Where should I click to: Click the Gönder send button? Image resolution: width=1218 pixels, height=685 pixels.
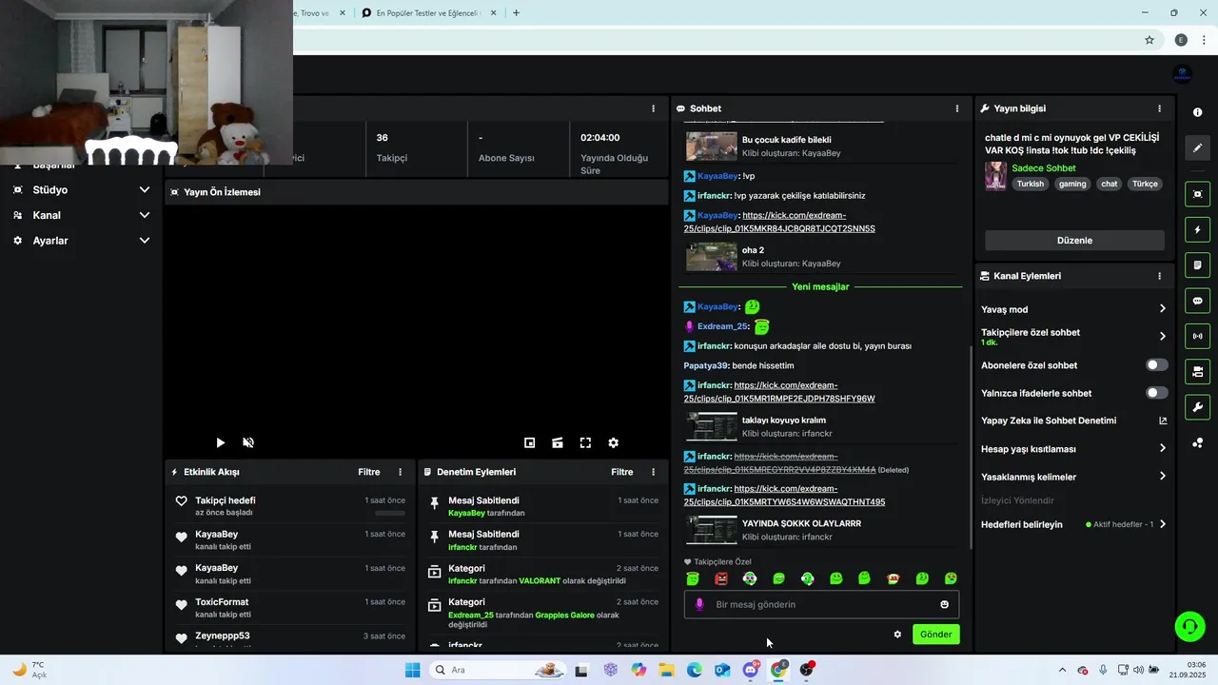tap(935, 635)
